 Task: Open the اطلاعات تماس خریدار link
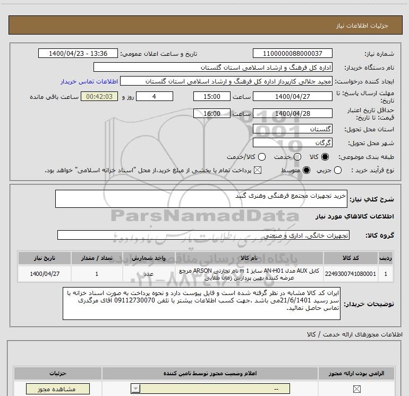click(x=89, y=81)
